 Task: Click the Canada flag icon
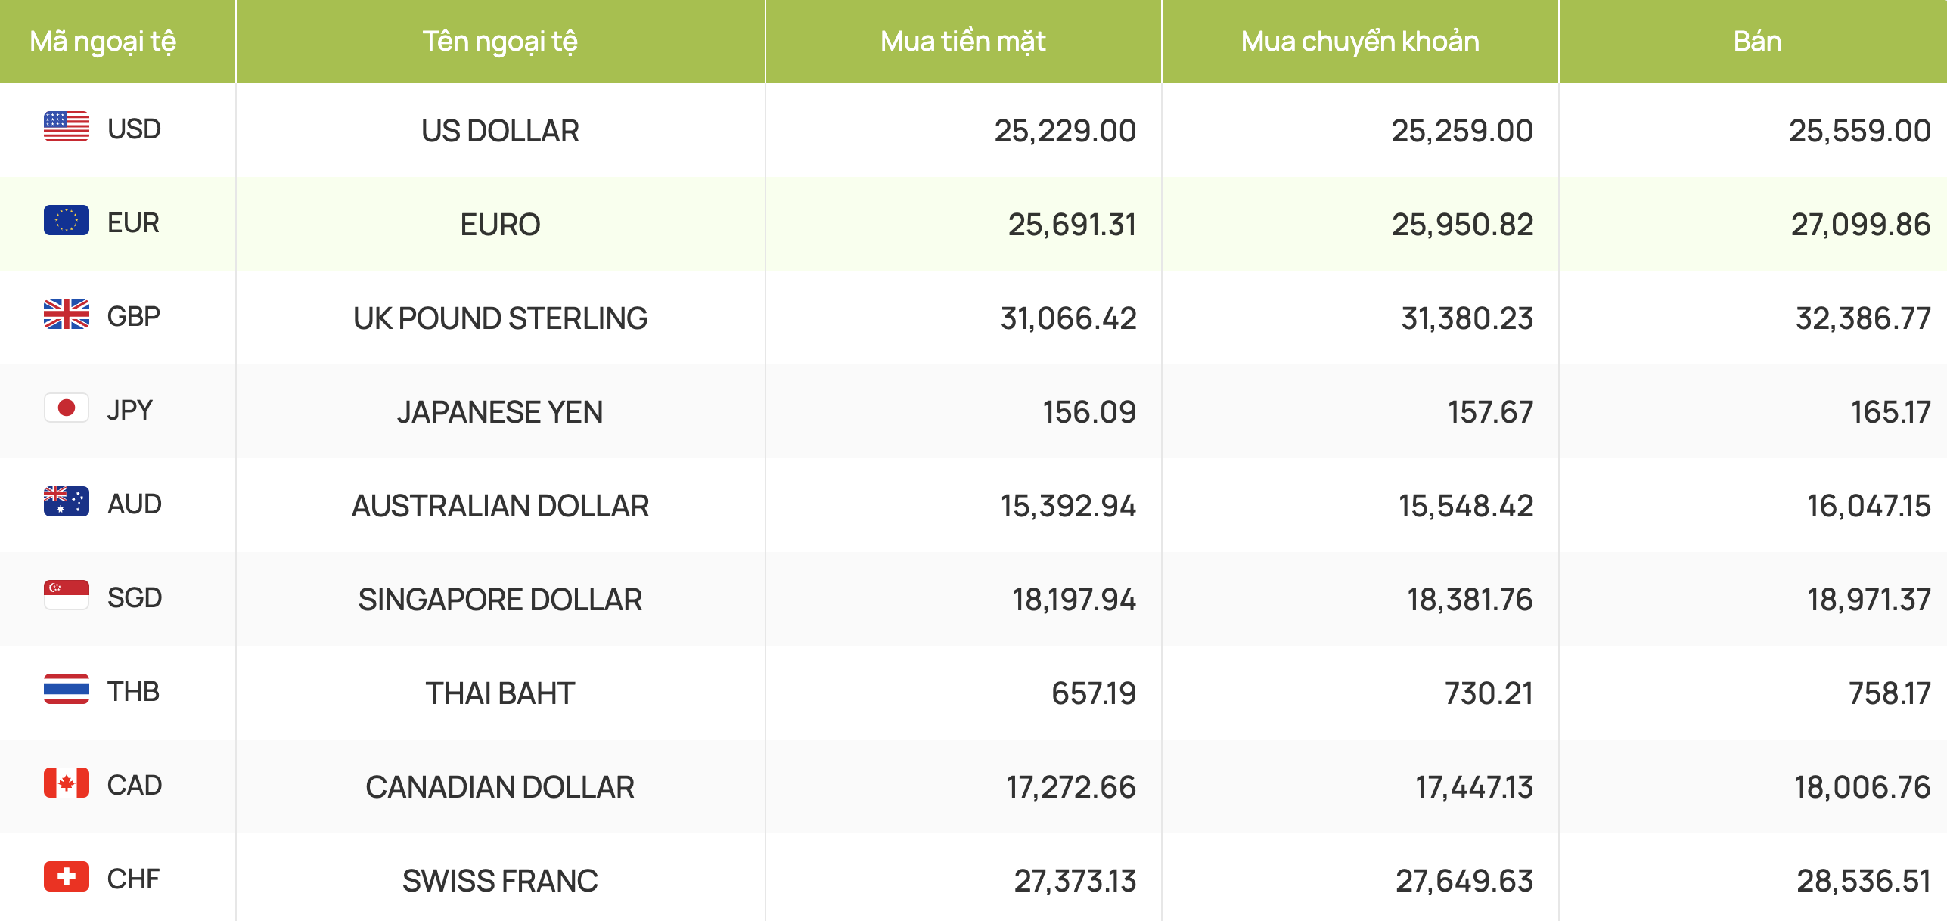tap(67, 783)
